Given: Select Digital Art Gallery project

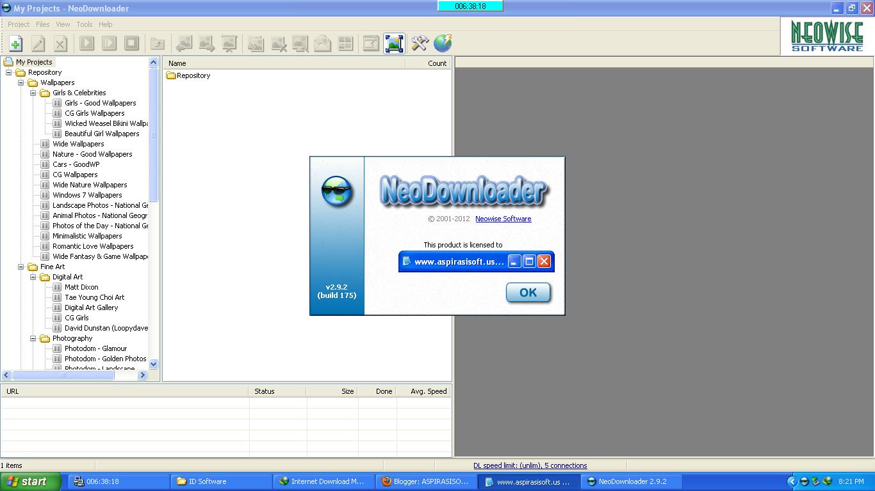Looking at the screenshot, I should (x=92, y=308).
